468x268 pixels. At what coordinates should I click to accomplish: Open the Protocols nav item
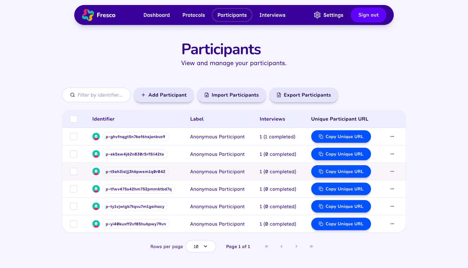[194, 15]
